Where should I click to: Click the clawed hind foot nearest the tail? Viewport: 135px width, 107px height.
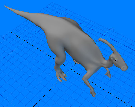point(61,76)
